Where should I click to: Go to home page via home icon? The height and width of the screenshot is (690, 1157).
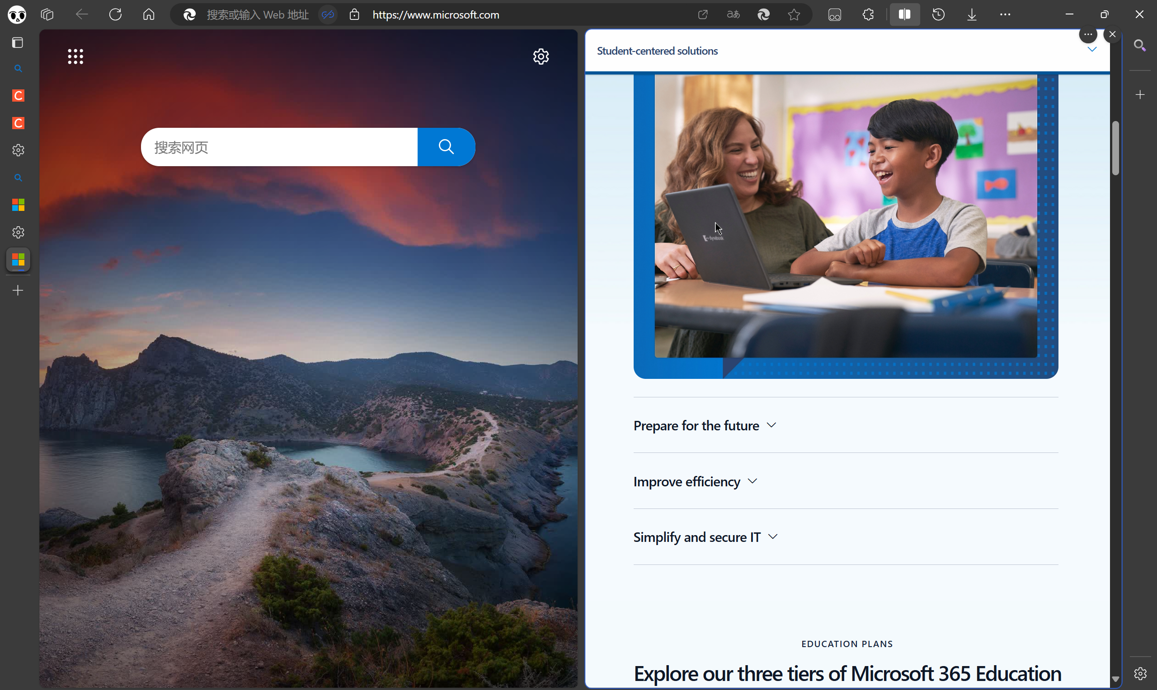pyautogui.click(x=148, y=14)
